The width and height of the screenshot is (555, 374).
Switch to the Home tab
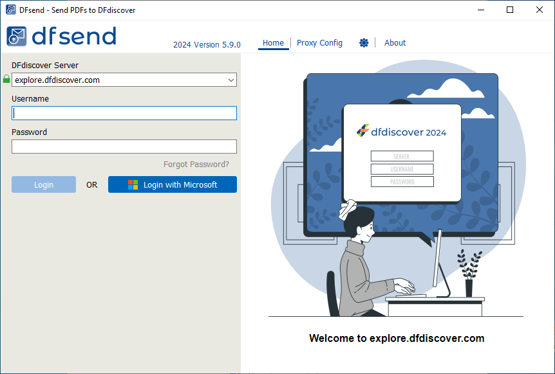[273, 42]
